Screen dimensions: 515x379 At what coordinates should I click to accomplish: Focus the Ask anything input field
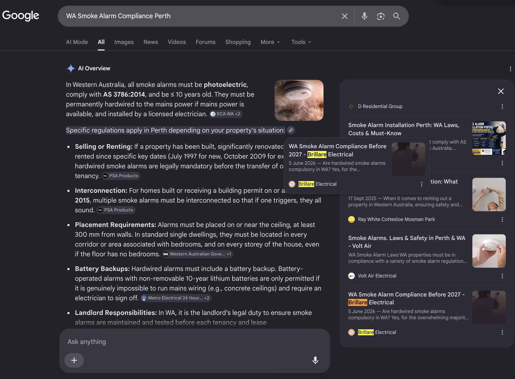pyautogui.click(x=194, y=342)
